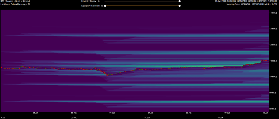Click the 0.00 liquidity scale label
The image size is (279, 119).
coord(3,118)
